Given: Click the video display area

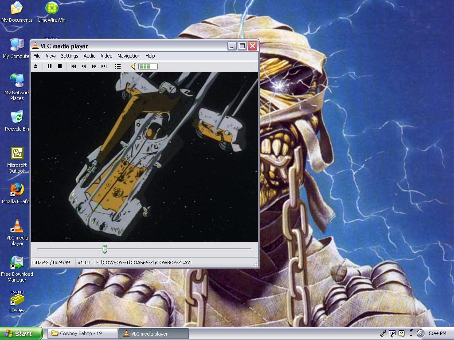Looking at the screenshot, I should pos(145,156).
